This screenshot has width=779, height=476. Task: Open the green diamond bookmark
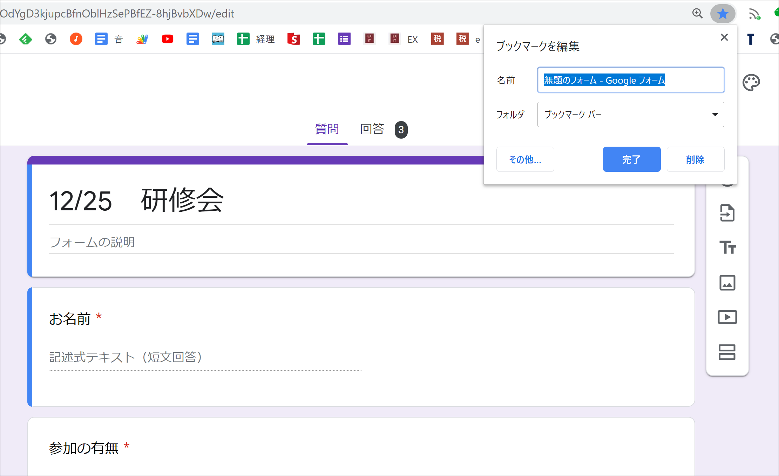click(x=25, y=39)
